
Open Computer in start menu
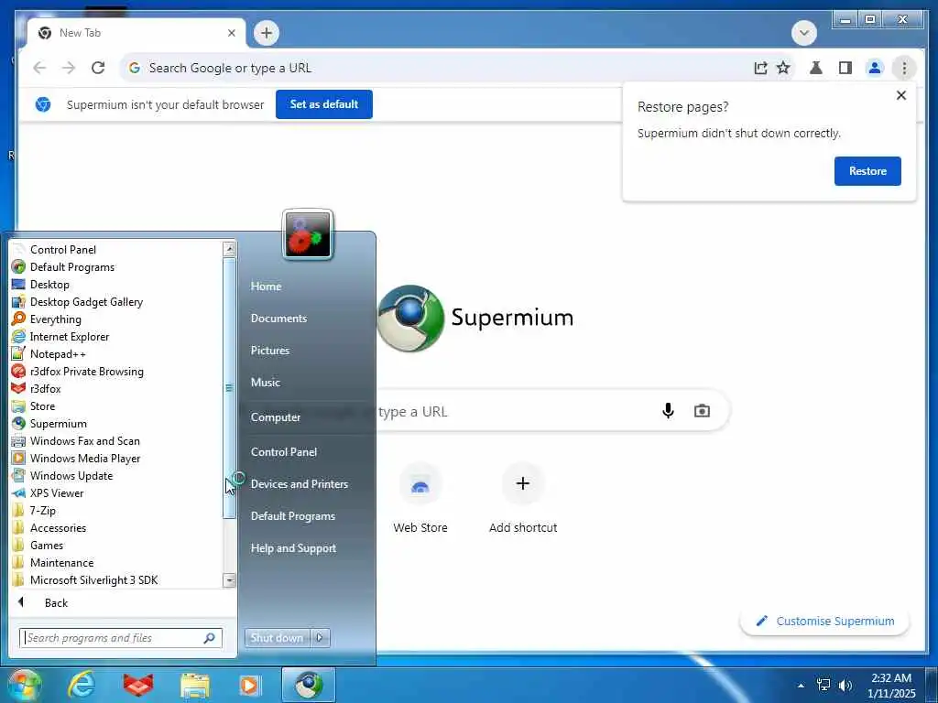click(275, 417)
